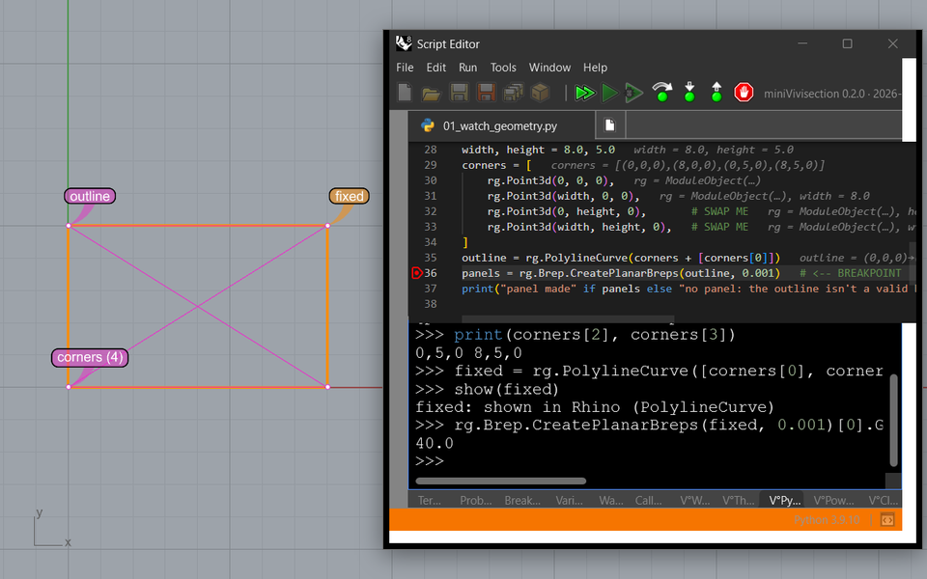This screenshot has height=579, width=927.
Task: Click the Step Over debug icon
Action: click(662, 93)
